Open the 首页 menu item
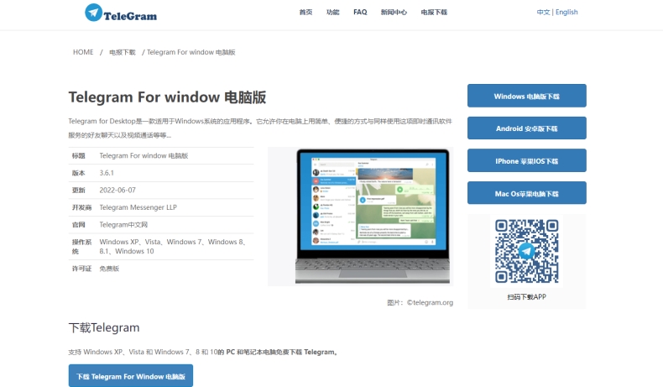The width and height of the screenshot is (663, 387). click(305, 13)
